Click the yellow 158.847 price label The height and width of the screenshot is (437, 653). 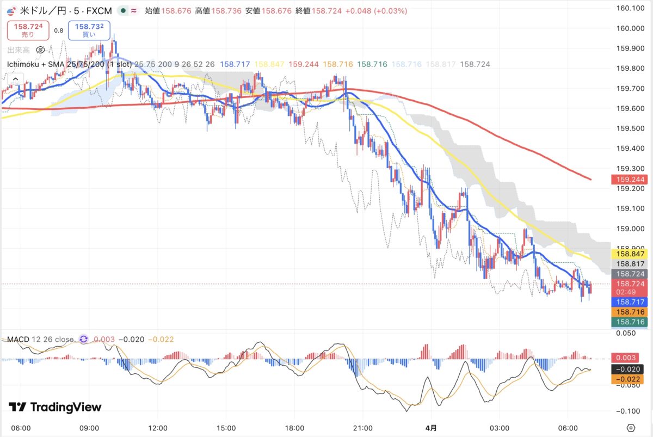629,254
